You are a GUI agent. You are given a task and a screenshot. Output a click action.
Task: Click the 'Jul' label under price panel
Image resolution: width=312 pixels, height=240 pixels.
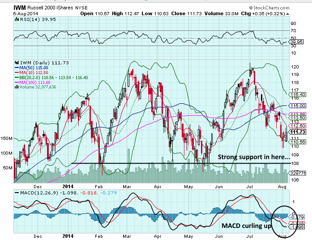(249, 187)
